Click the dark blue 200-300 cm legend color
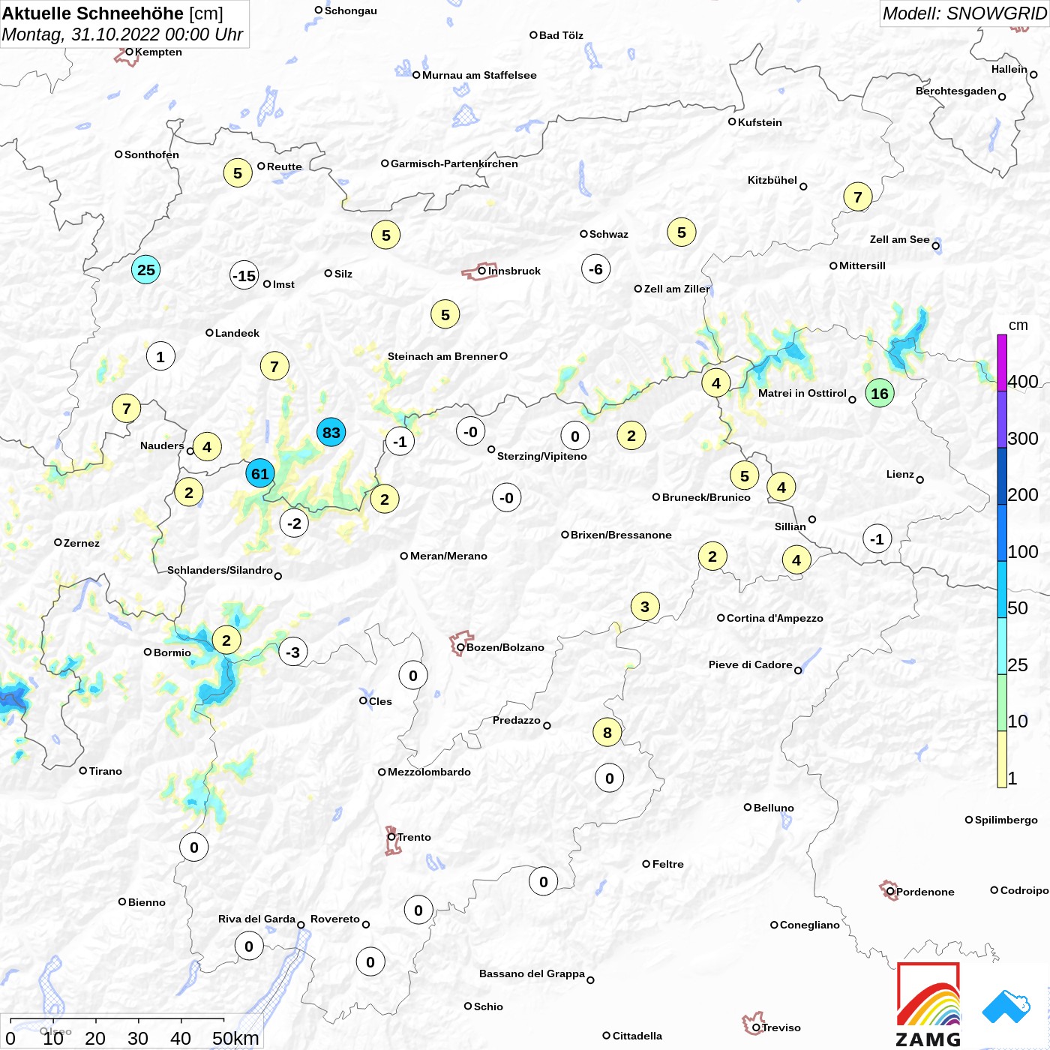The width and height of the screenshot is (1050, 1050). click(x=1002, y=476)
